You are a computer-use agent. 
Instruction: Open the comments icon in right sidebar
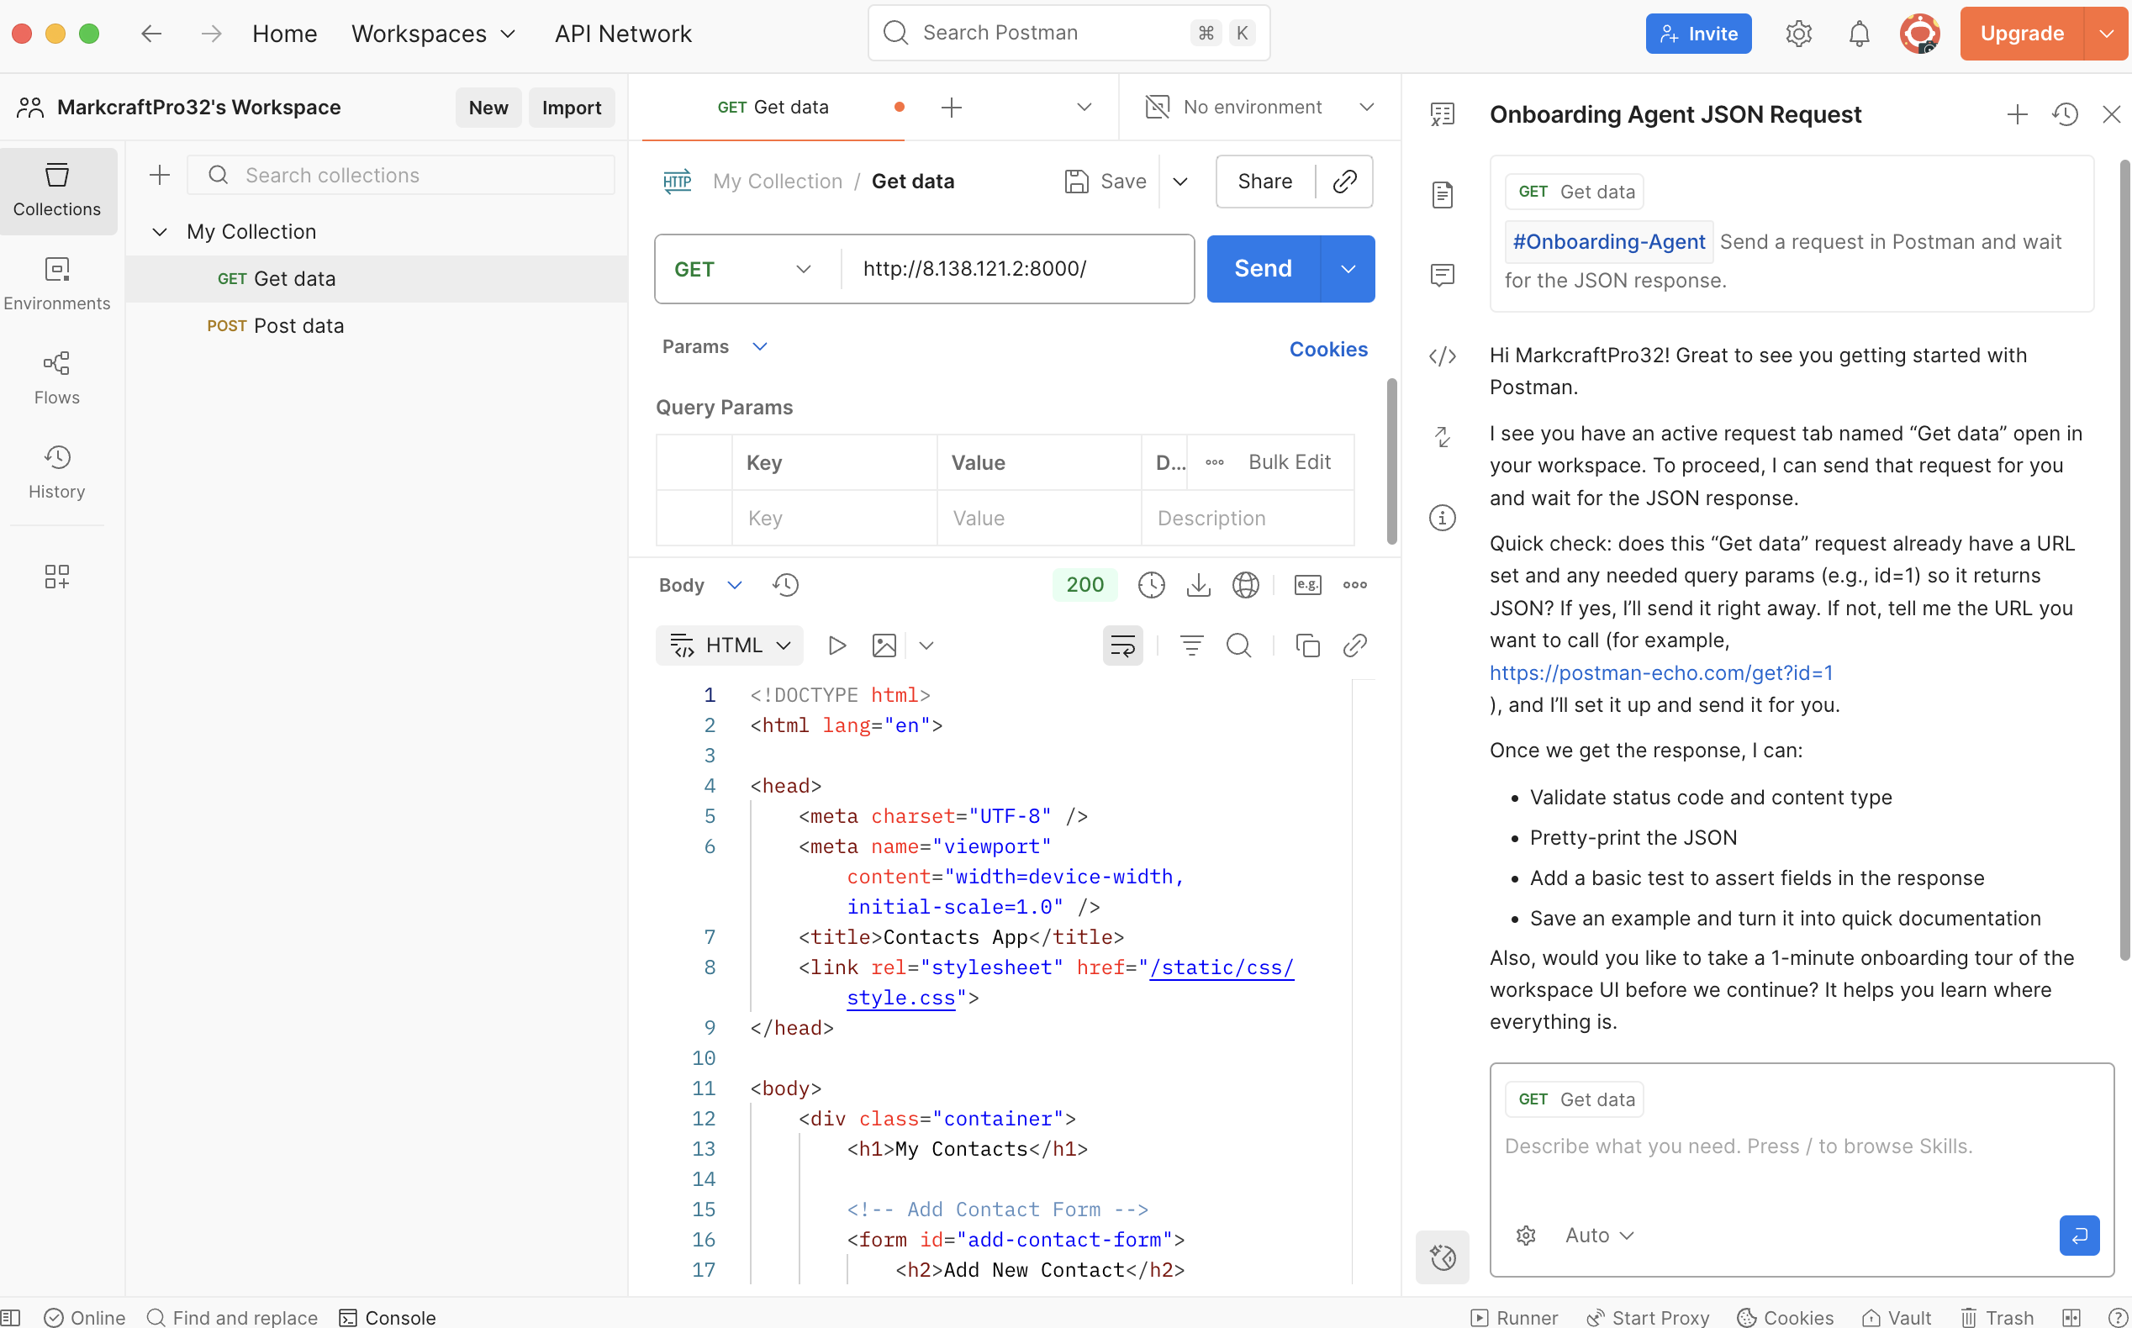click(x=1443, y=275)
